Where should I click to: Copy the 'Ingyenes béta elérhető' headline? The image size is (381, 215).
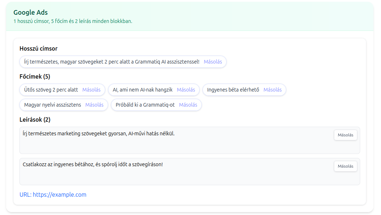point(273,90)
